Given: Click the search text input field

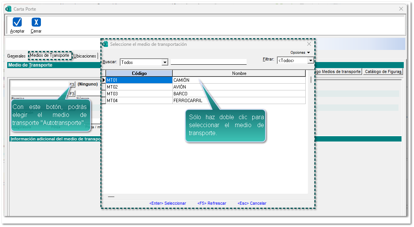Looking at the screenshot, I should point(208,62).
